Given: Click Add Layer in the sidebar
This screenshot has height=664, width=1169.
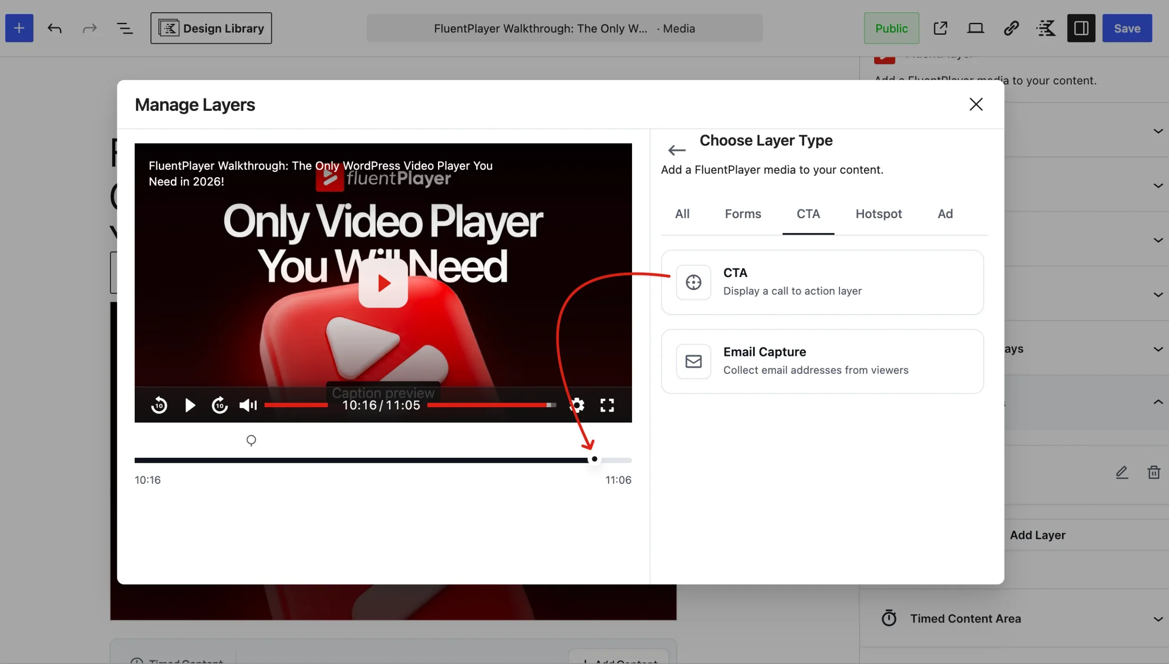Looking at the screenshot, I should [x=1037, y=535].
